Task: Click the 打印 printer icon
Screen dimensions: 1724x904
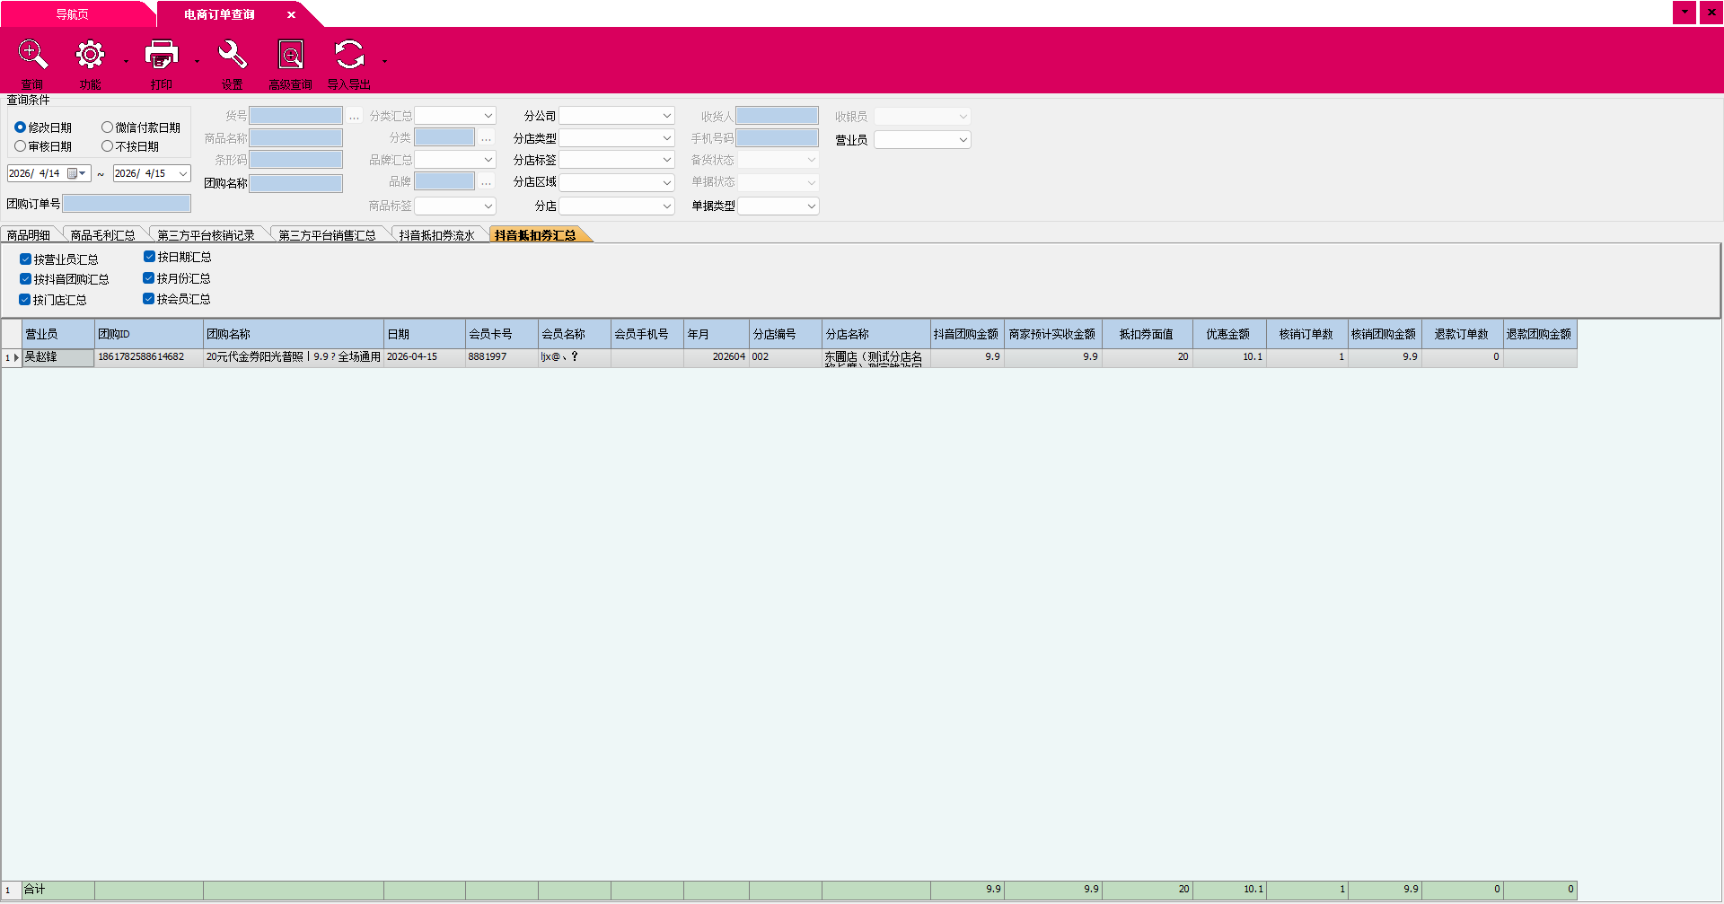Action: (162, 56)
